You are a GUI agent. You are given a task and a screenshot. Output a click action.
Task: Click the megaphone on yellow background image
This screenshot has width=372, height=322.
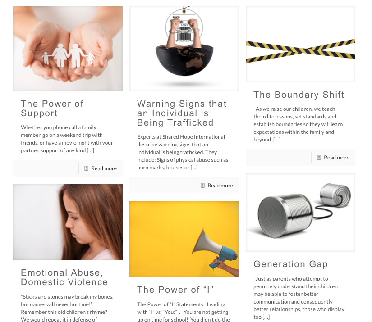pyautogui.click(x=184, y=239)
